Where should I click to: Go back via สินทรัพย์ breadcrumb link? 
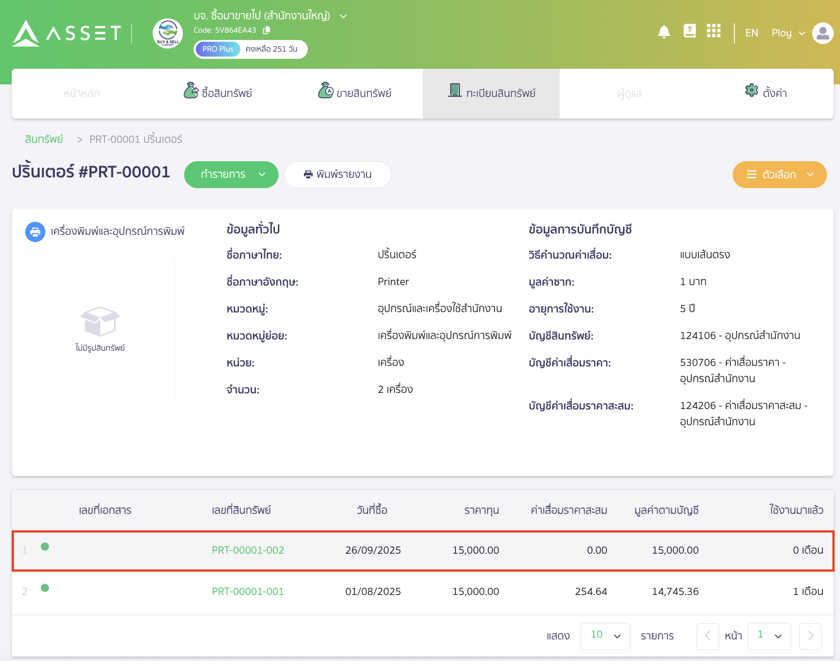[44, 139]
